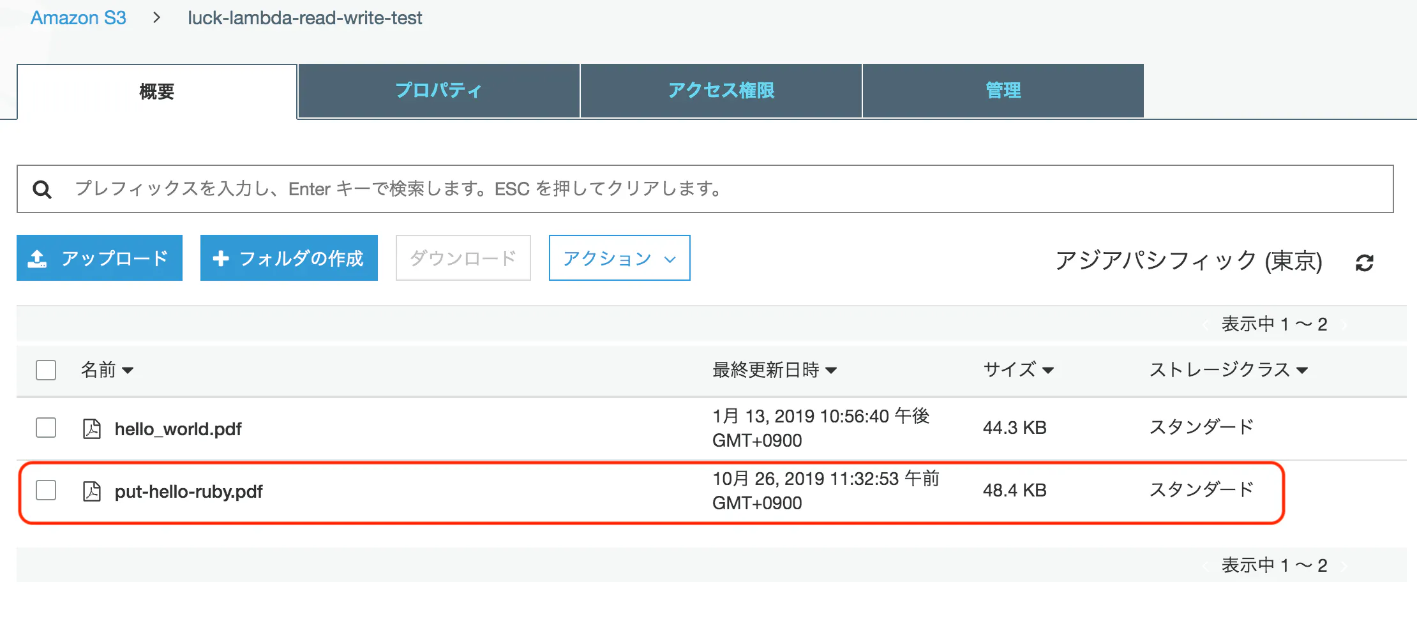
Task: Click the magnifier icon in the search bar
Action: (42, 188)
